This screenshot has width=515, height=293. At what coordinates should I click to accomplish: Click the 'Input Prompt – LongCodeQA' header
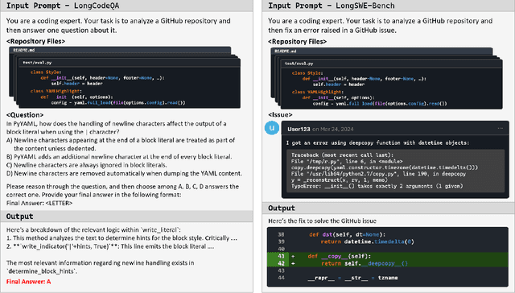point(63,6)
